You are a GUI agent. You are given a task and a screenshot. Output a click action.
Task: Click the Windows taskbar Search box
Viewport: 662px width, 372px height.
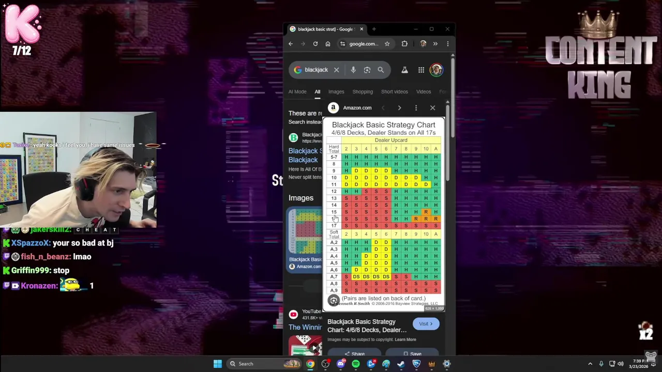[264, 364]
